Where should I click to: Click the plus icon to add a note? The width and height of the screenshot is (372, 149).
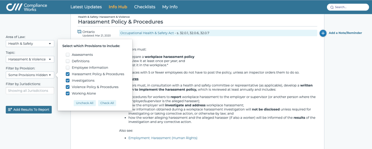tap(323, 33)
